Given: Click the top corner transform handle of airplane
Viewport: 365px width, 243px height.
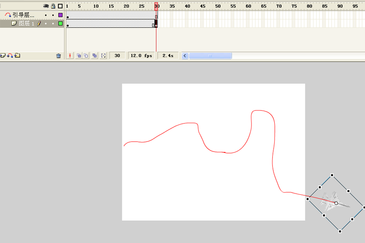Looking at the screenshot, I should pyautogui.click(x=332, y=175).
